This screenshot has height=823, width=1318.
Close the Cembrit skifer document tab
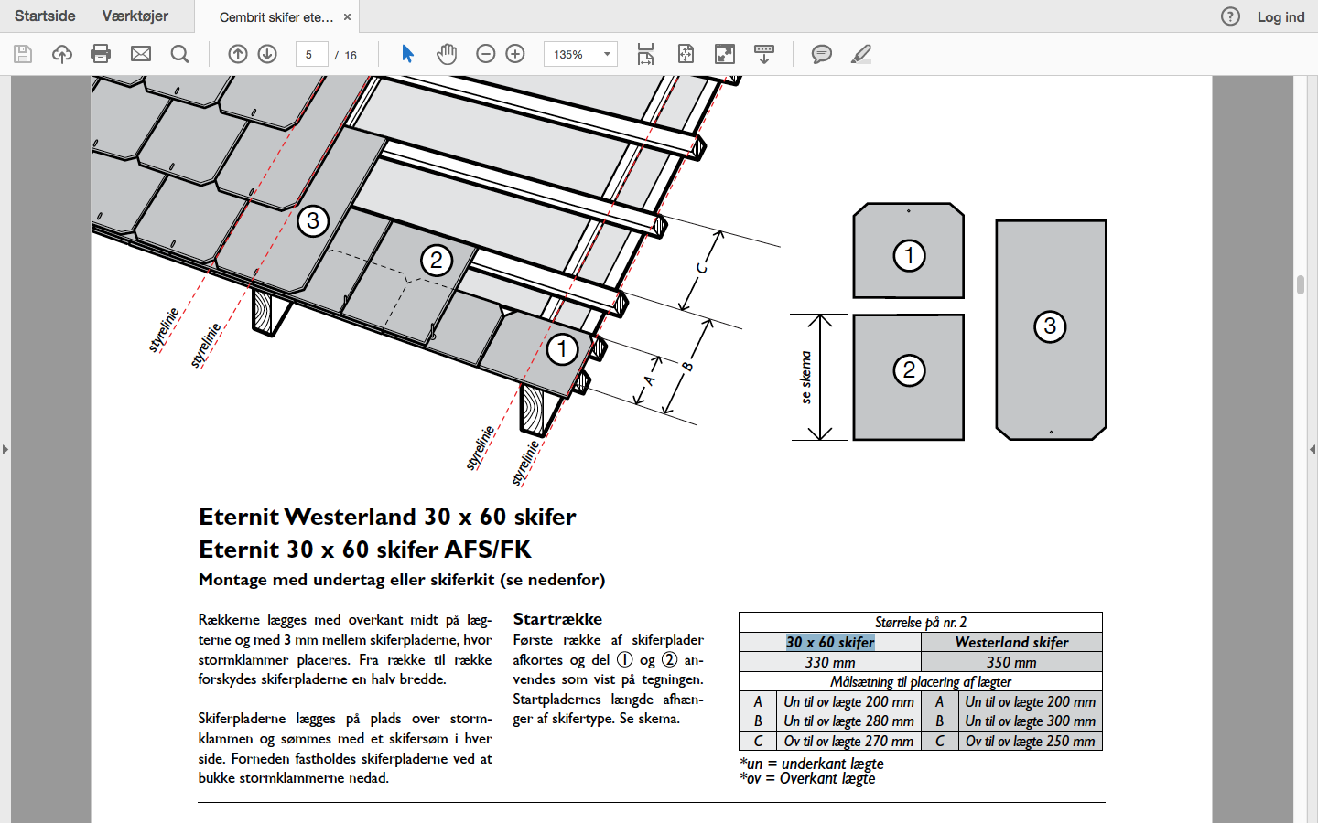pyautogui.click(x=347, y=16)
